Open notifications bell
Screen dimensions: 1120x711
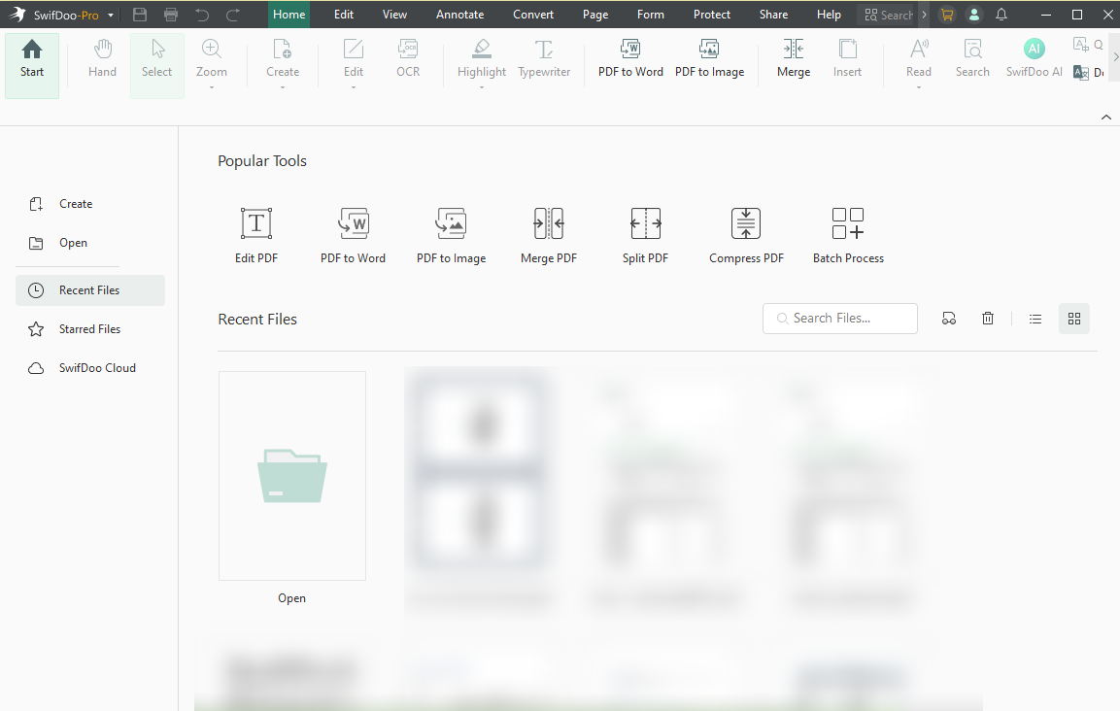pos(1001,15)
